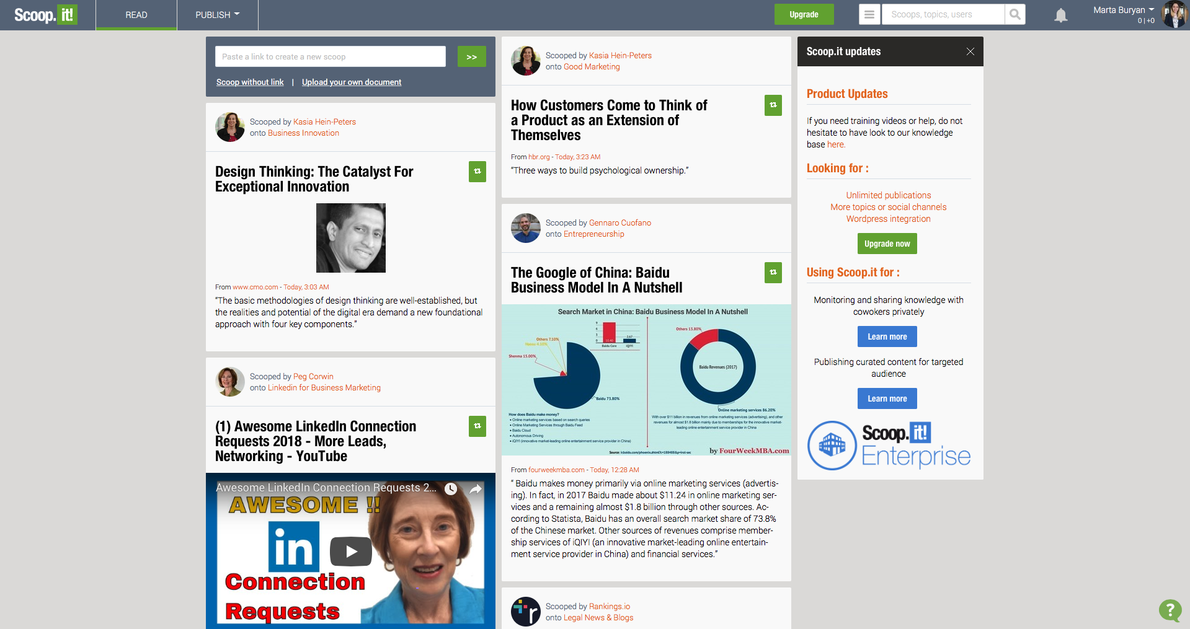This screenshot has height=629, width=1190.
Task: Open Peg Corwin's avatar
Action: tap(230, 382)
